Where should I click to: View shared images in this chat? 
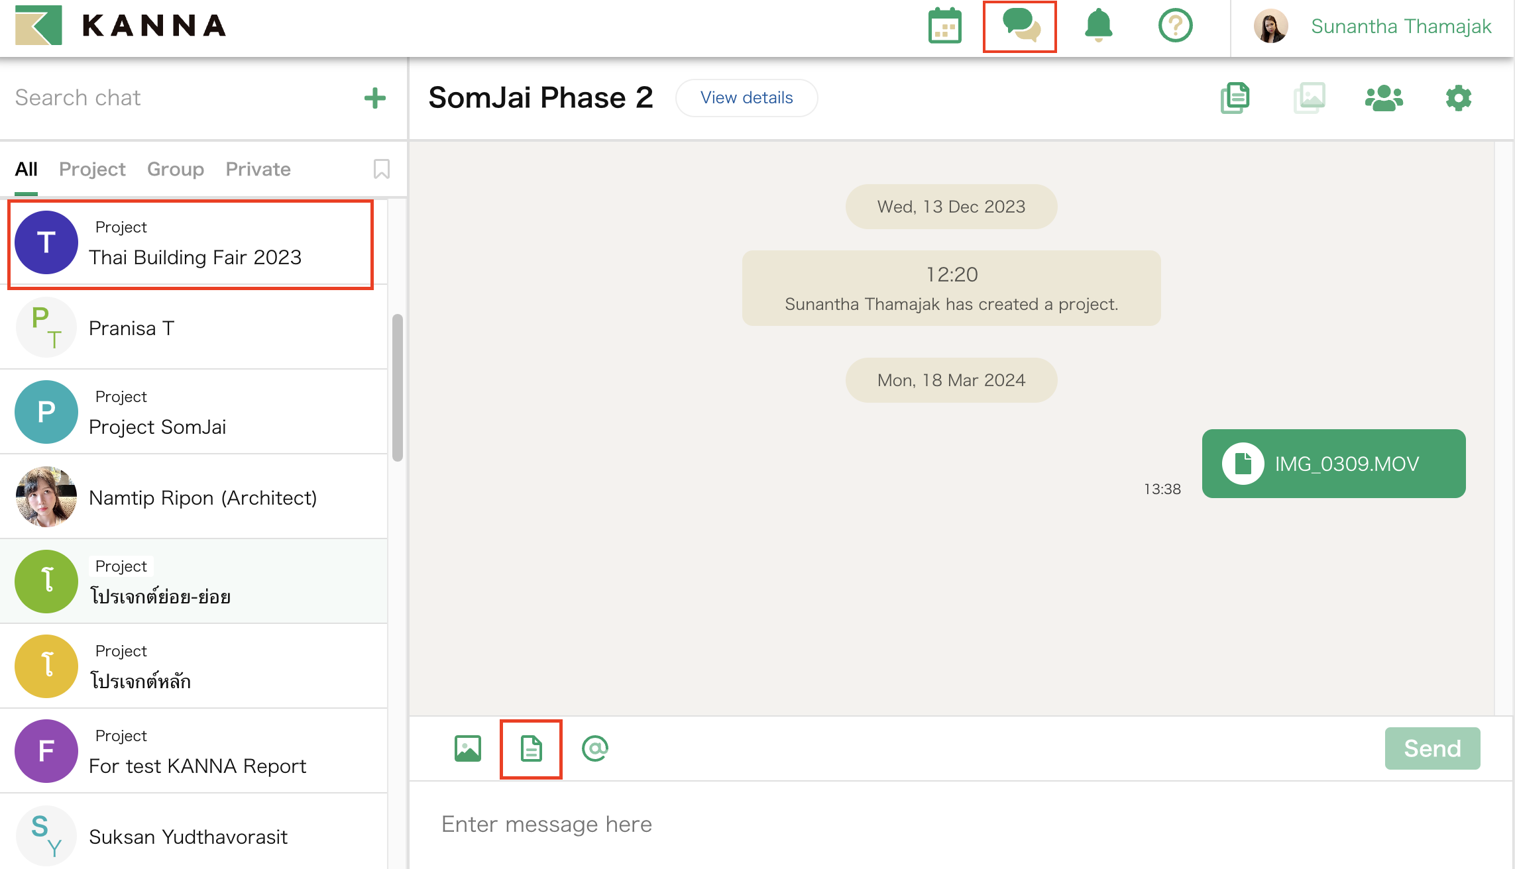1309,97
